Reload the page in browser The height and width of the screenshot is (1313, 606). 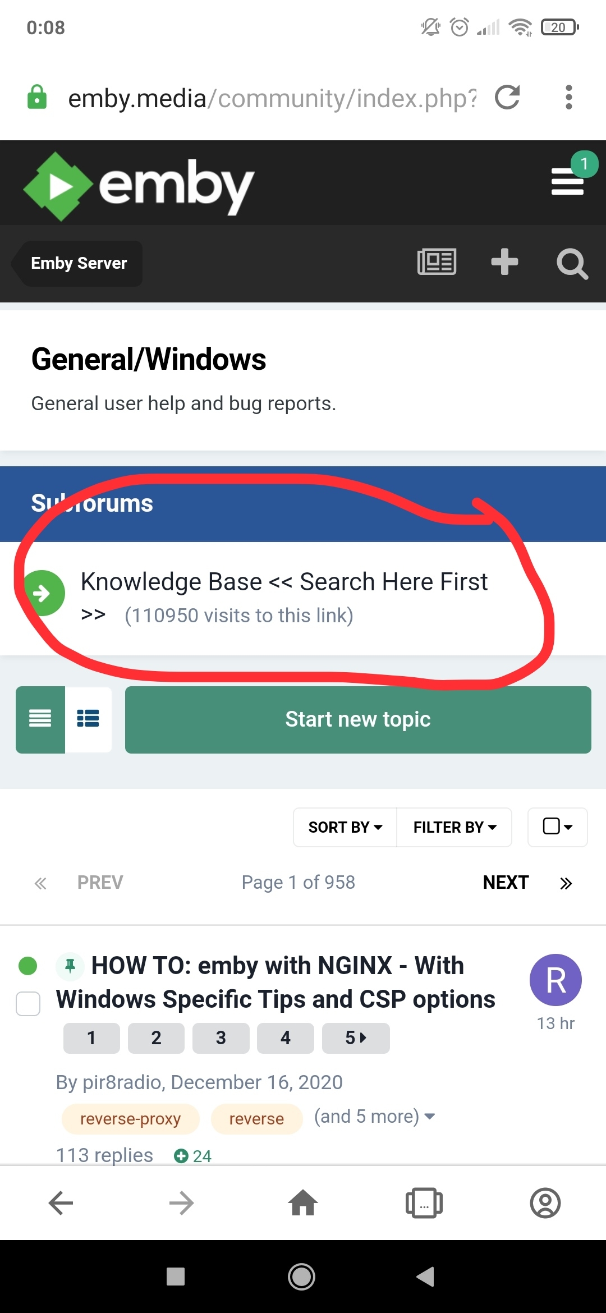coord(507,98)
